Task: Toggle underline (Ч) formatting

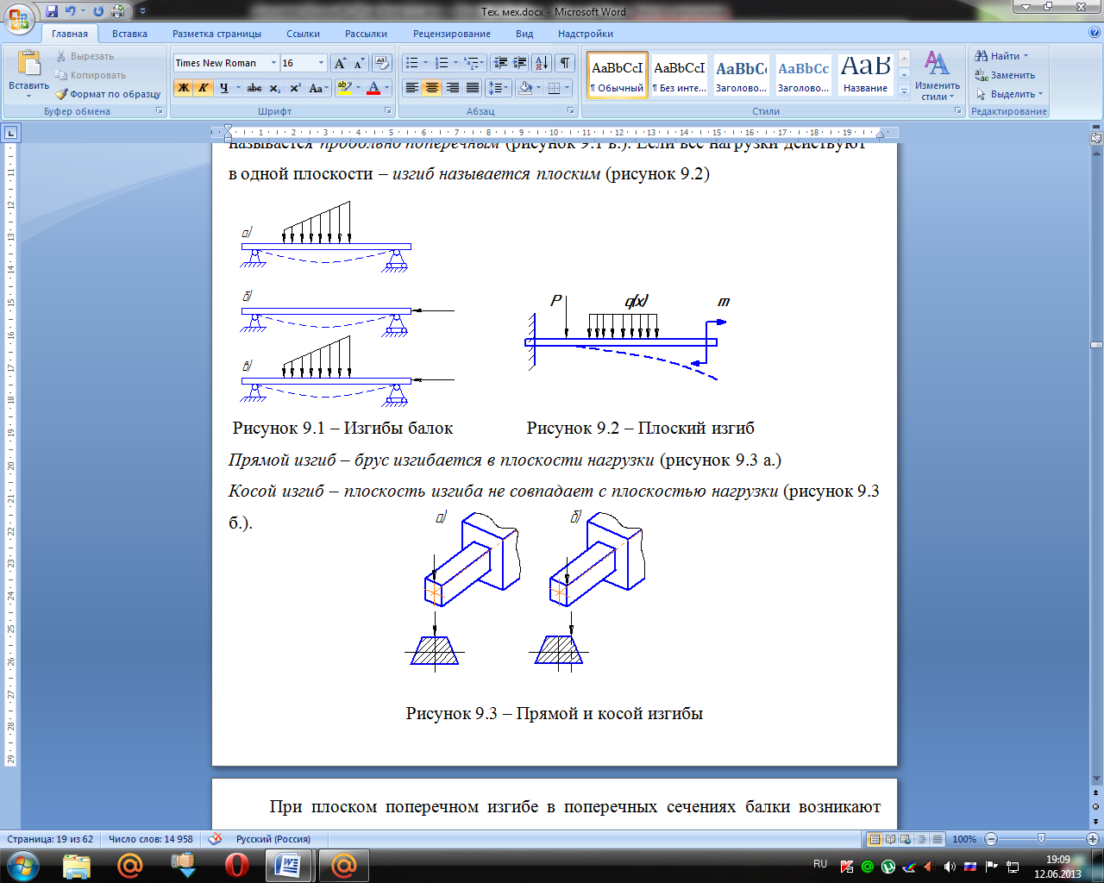Action: 223,88
